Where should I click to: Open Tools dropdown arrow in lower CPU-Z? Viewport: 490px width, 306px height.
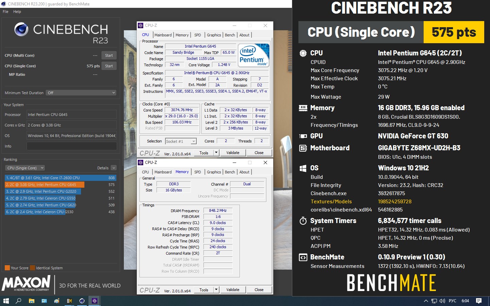[216, 290]
